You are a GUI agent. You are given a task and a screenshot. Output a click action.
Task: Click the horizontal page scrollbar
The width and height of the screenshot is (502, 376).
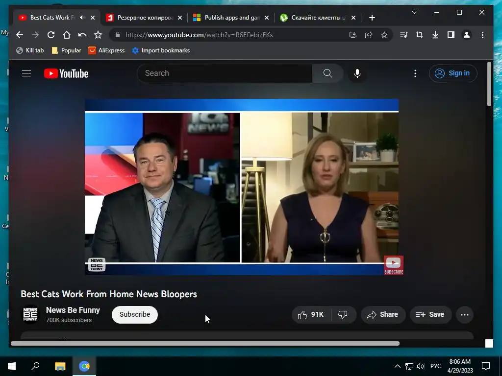coord(205,343)
